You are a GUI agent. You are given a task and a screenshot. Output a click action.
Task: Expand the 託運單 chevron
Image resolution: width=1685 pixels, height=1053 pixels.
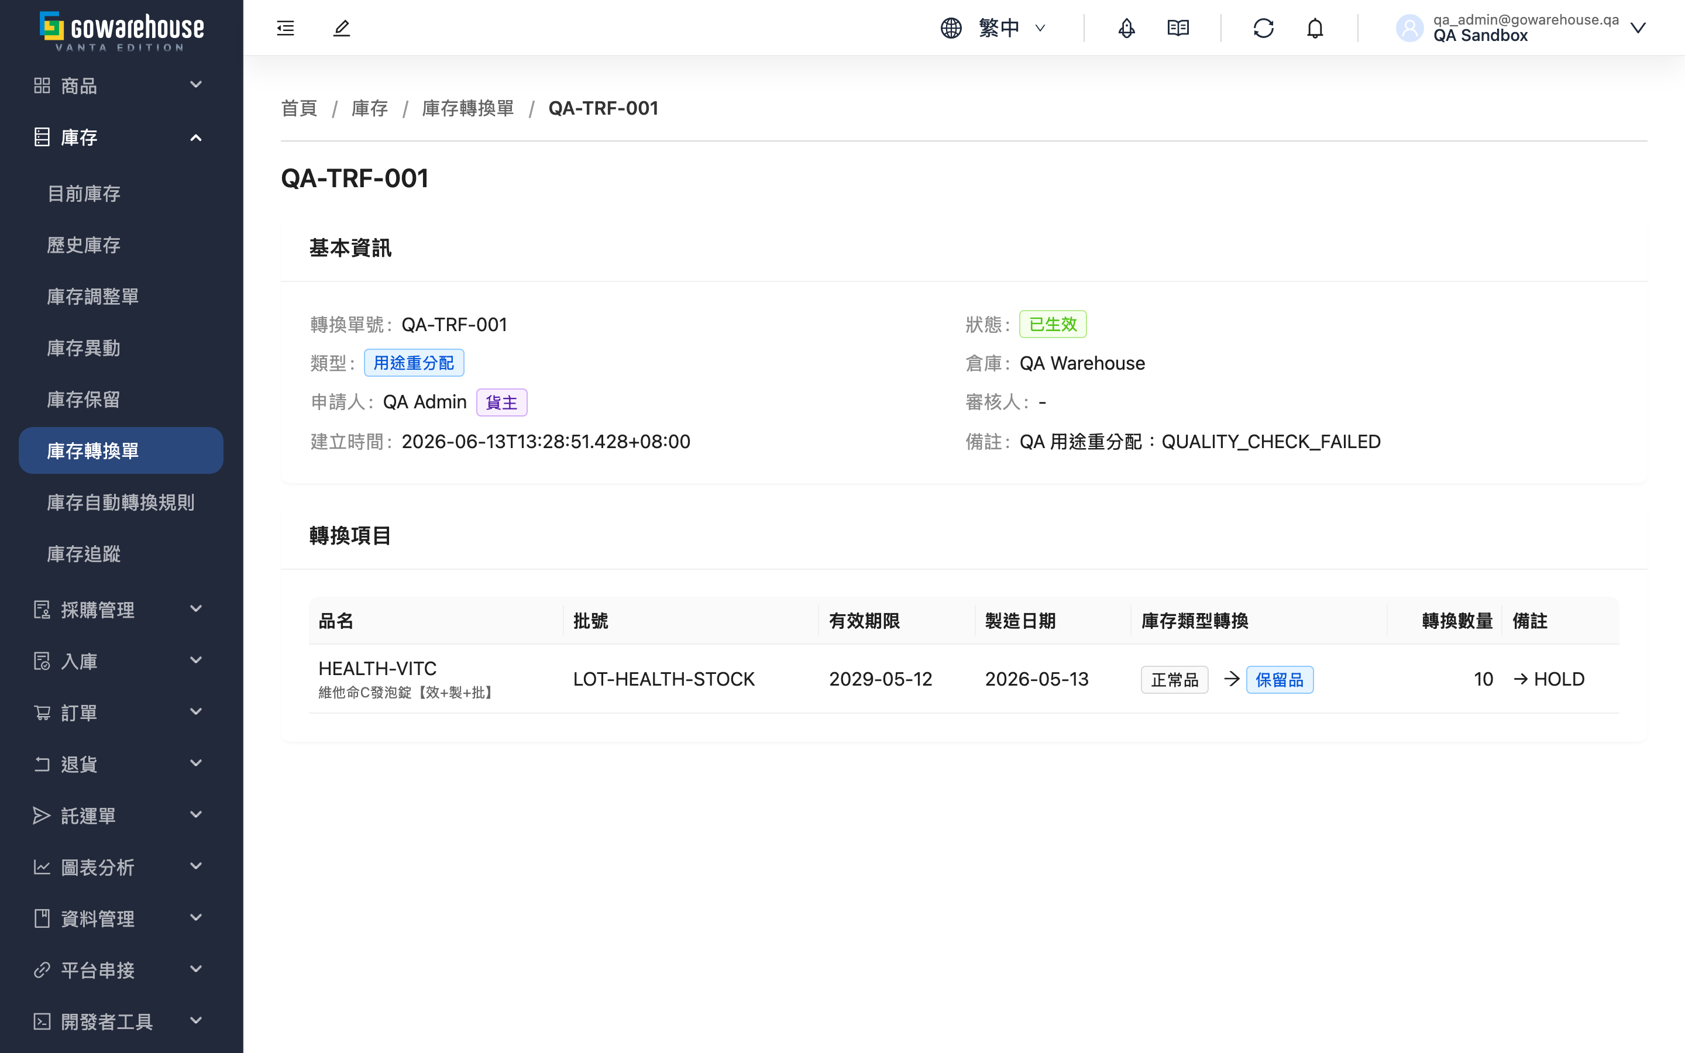point(197,815)
